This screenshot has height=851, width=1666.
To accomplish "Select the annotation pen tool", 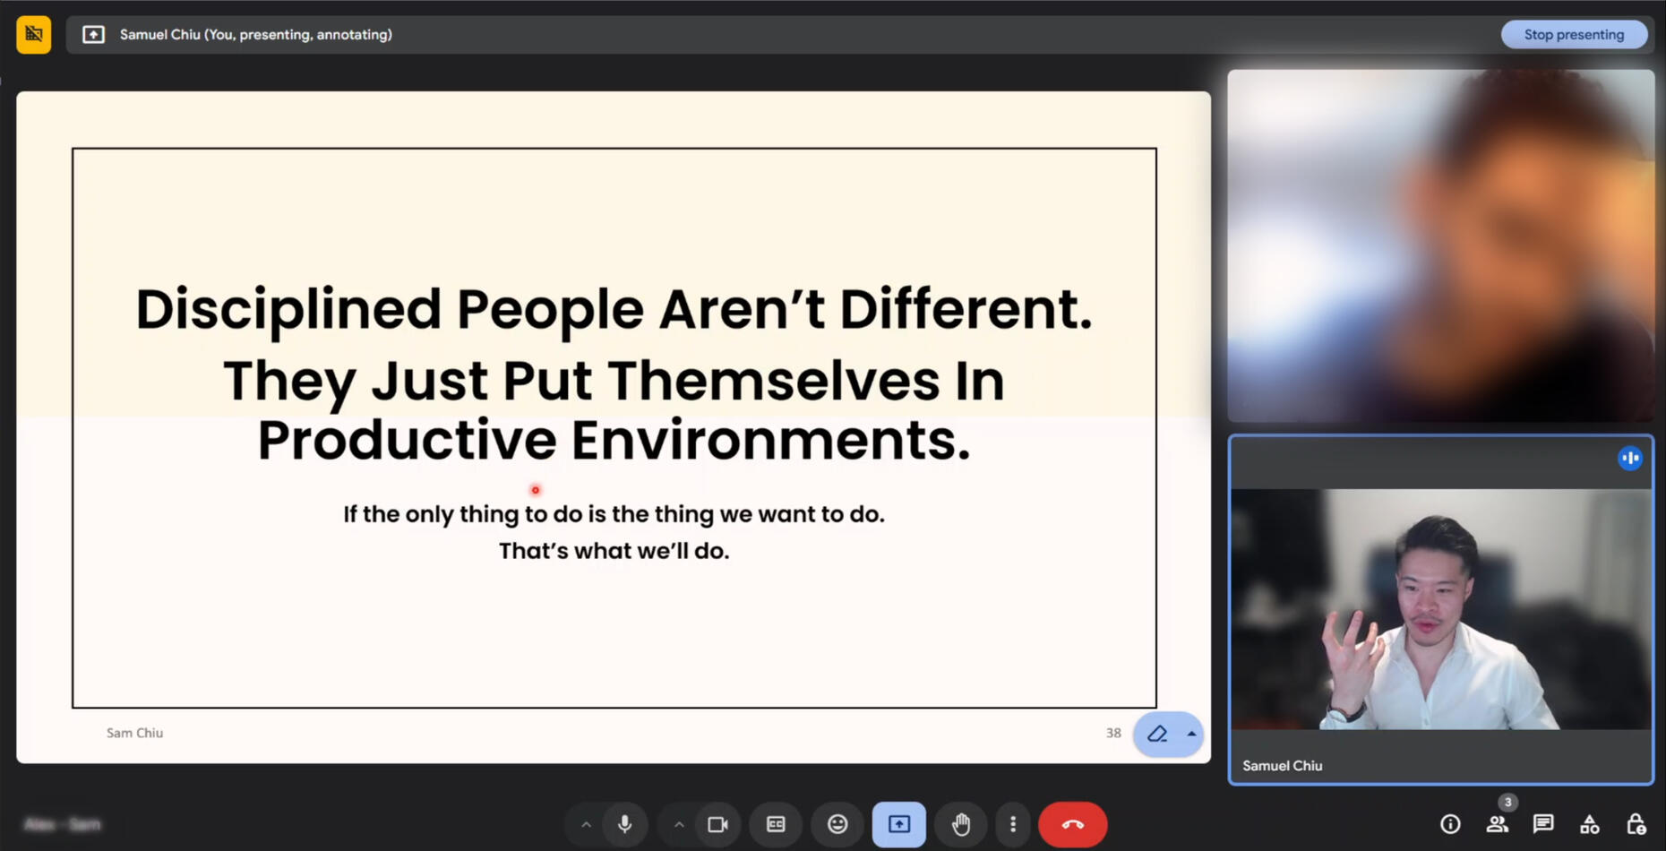I will (x=1157, y=734).
